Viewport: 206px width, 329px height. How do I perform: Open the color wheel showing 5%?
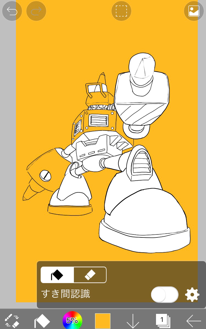[72, 320]
